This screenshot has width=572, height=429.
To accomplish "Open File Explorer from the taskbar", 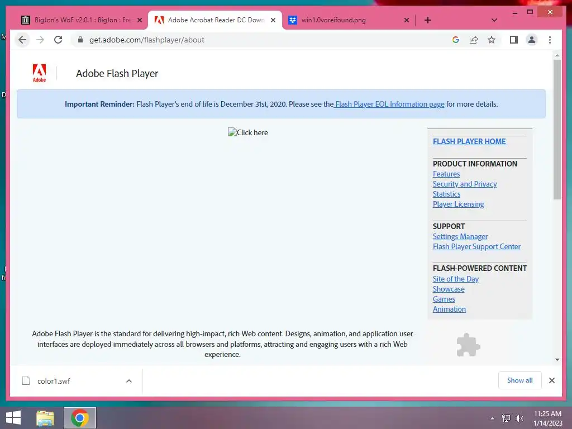I will (x=45, y=418).
